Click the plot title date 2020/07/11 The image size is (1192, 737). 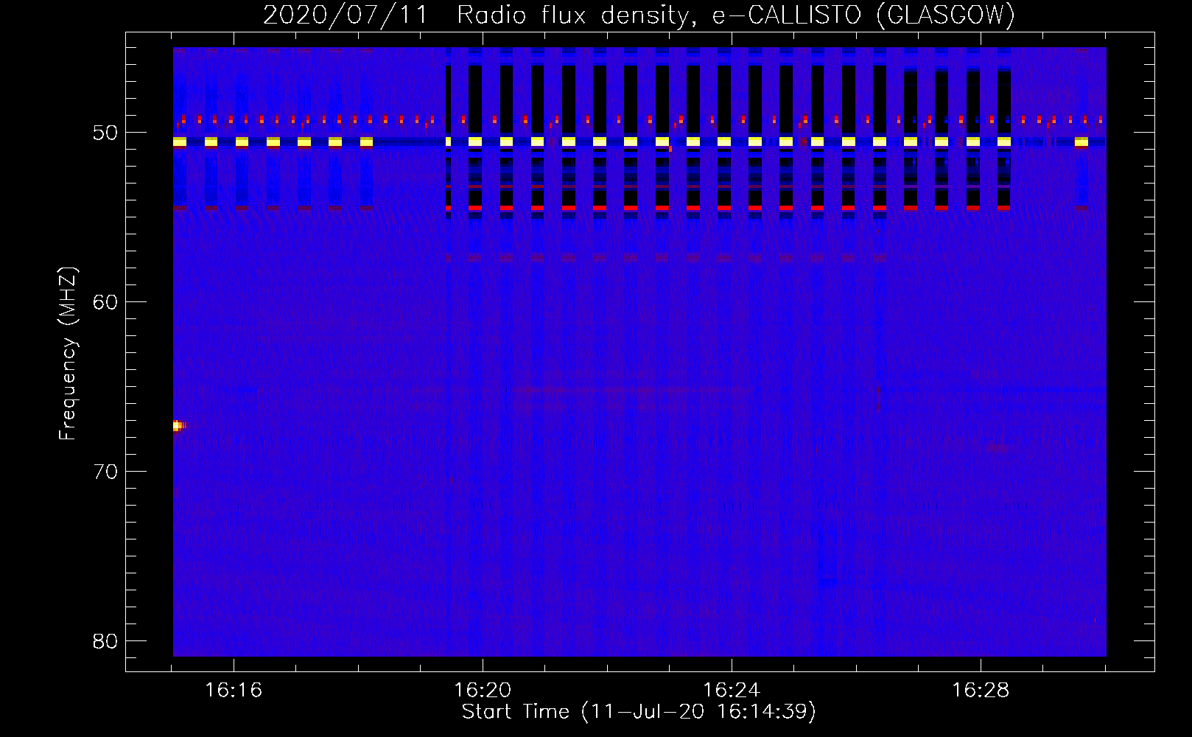point(345,15)
